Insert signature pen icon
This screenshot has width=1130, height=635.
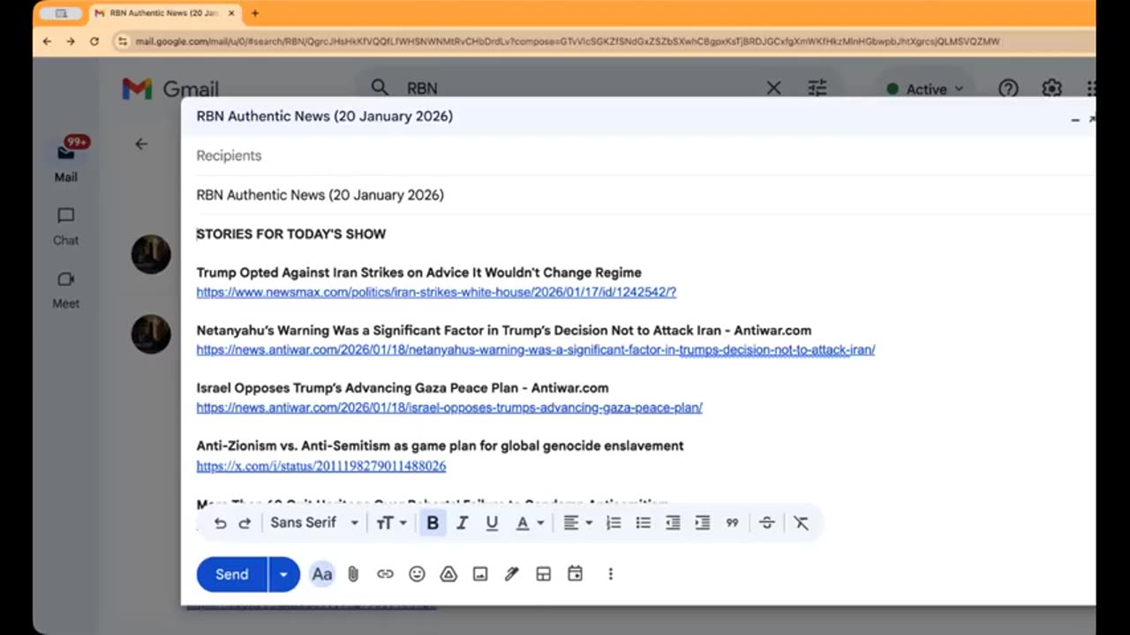click(511, 574)
